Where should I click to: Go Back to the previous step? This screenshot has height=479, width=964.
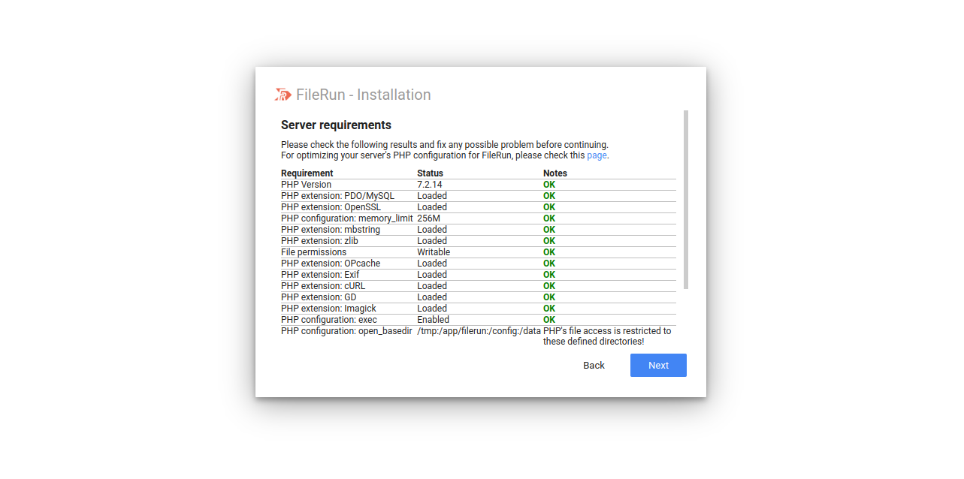(x=594, y=366)
